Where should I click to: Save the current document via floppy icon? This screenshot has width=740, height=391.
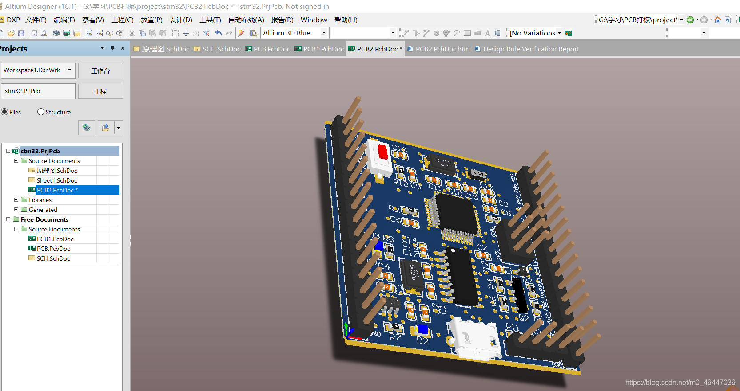click(x=21, y=33)
